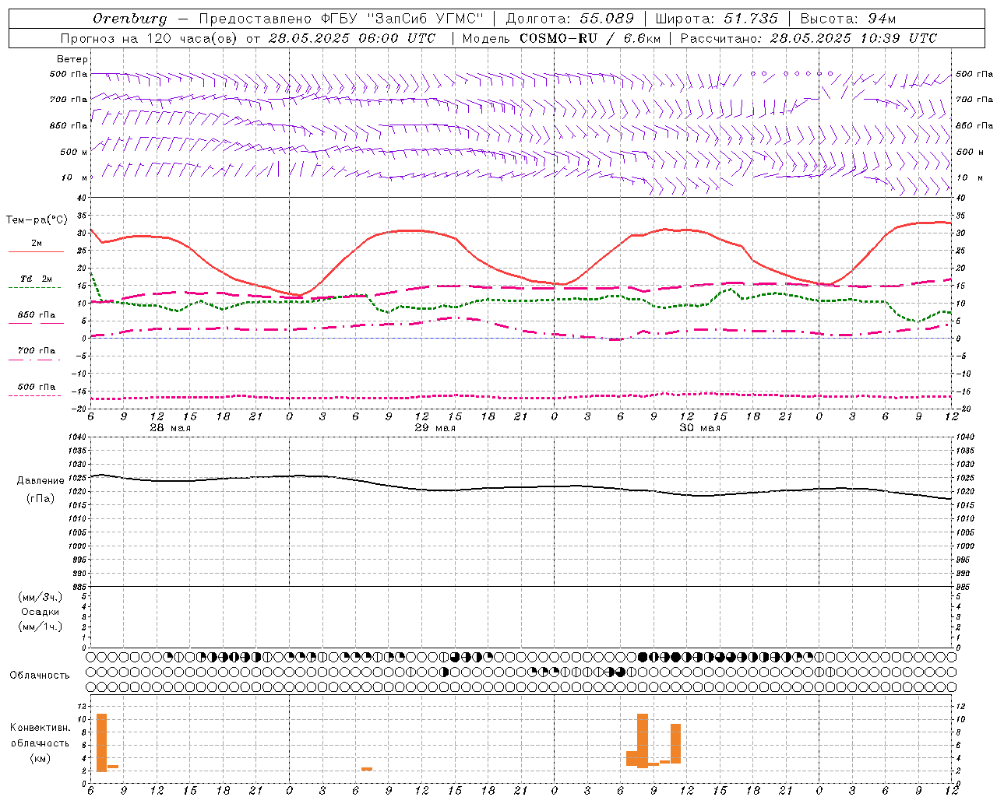Click the Рассчитано: 28.05.2025 10:39 UTC timestamp

(x=809, y=38)
